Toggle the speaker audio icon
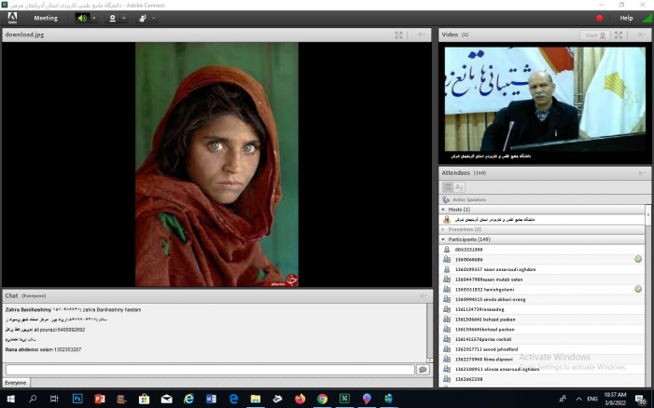The image size is (654, 408). 81,18
